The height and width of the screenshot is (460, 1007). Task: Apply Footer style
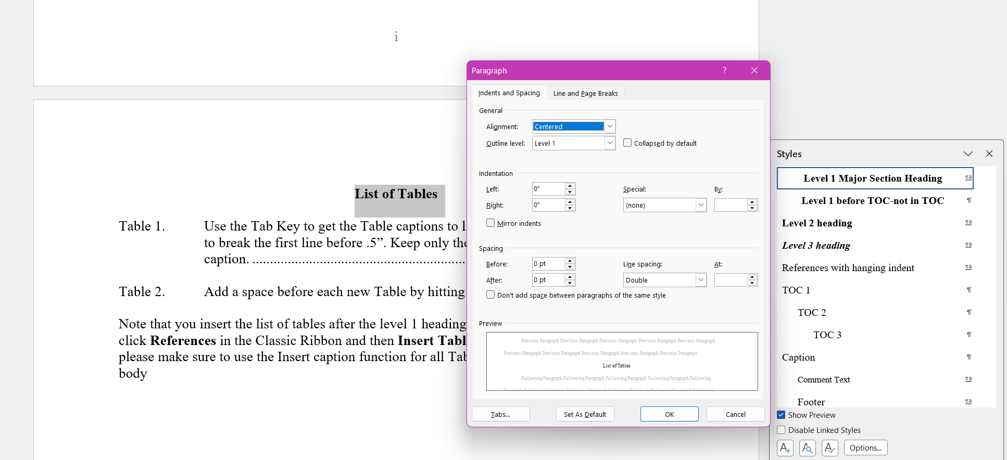point(875,401)
